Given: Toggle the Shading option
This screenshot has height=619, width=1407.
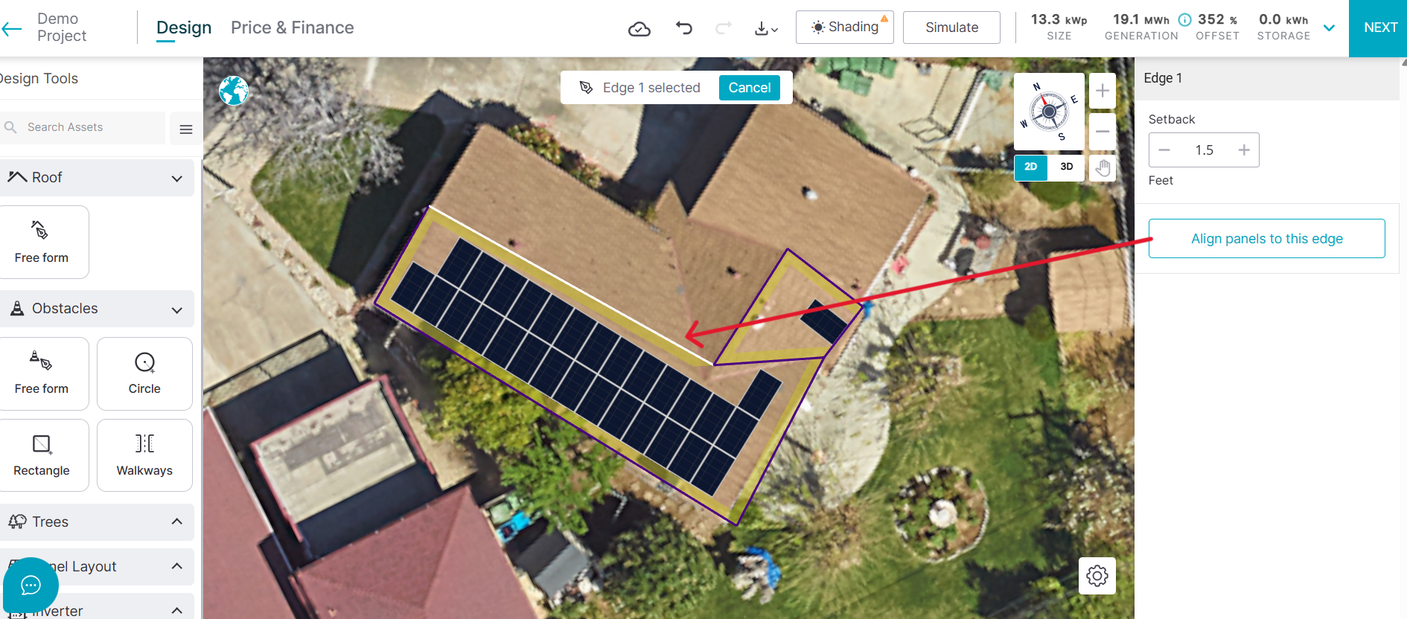Looking at the screenshot, I should point(845,28).
